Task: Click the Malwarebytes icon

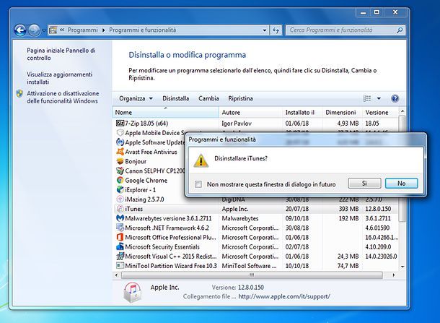Action: pos(120,218)
